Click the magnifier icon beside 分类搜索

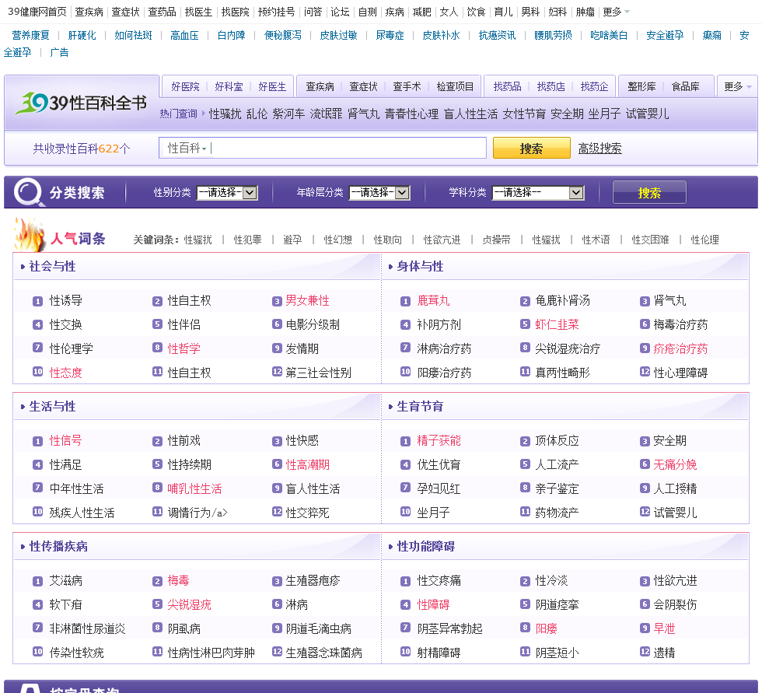pos(28,192)
